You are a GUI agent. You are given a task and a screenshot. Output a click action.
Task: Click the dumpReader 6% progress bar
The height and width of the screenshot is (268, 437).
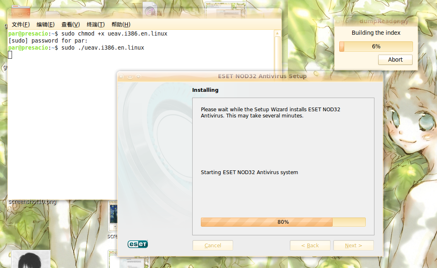[x=376, y=46]
